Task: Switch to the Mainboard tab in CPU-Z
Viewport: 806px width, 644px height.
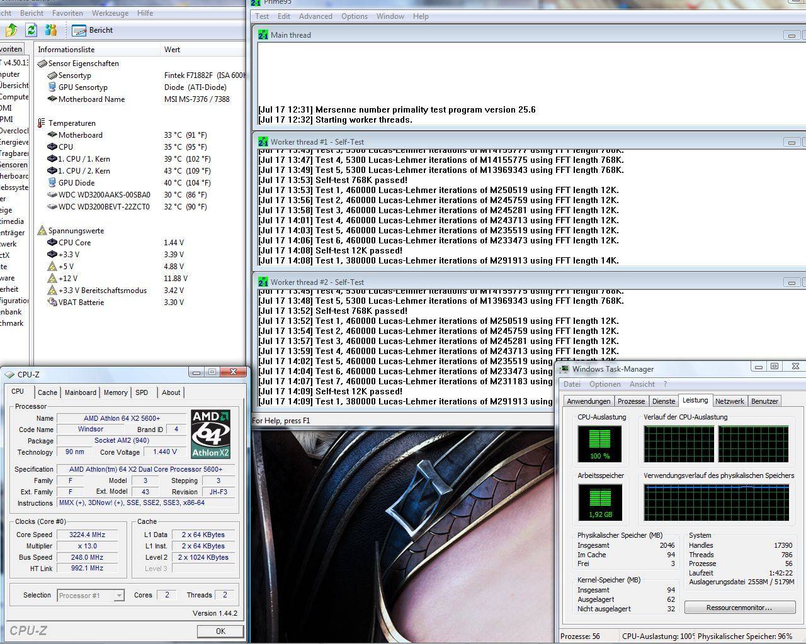Action: pos(81,392)
